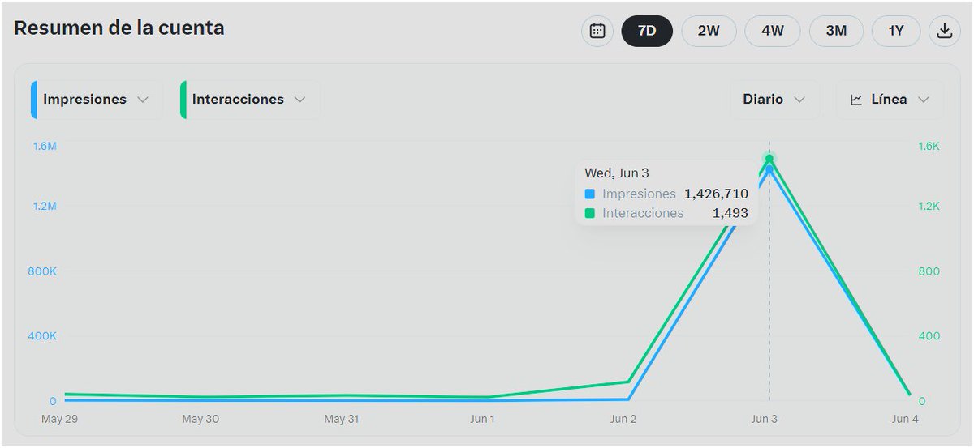Open the Línea chart type dropdown

click(x=890, y=100)
